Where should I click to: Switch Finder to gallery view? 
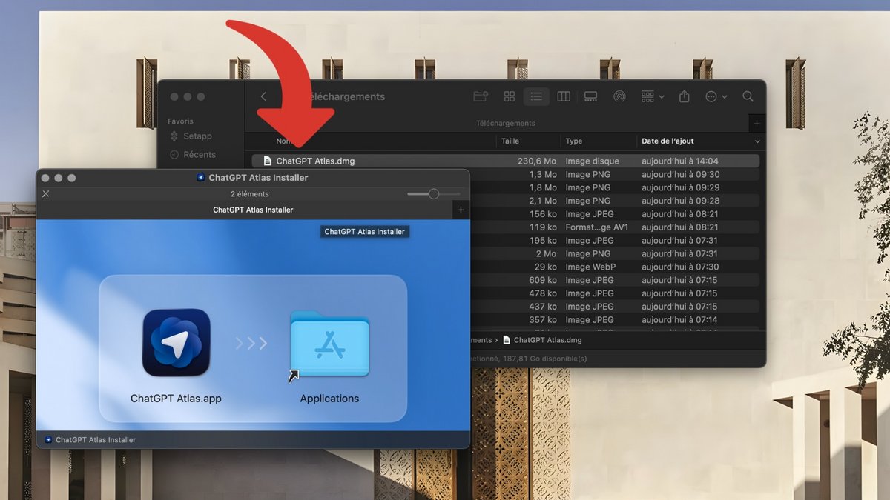(591, 96)
